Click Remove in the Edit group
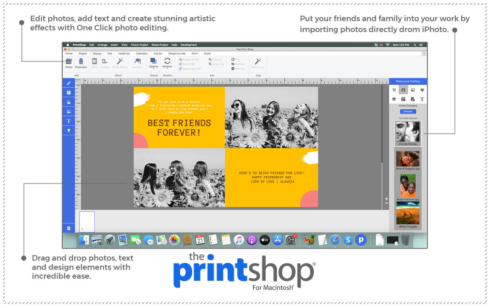 238,69
